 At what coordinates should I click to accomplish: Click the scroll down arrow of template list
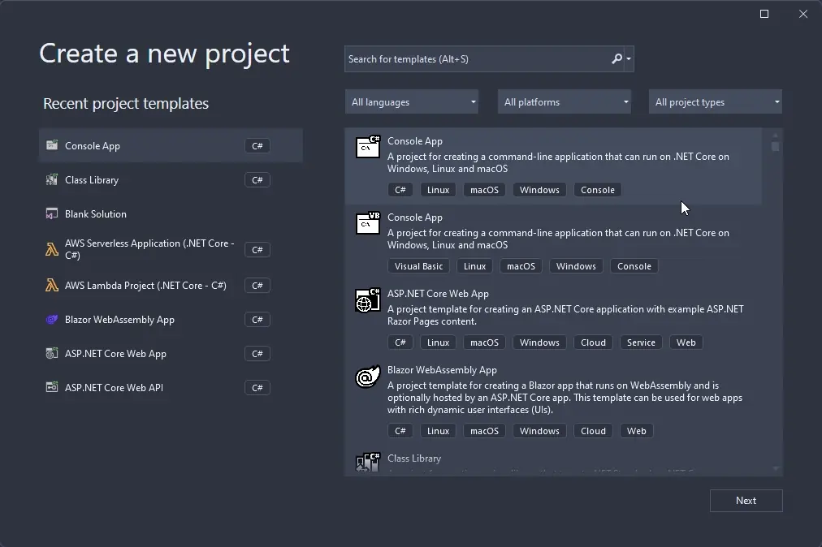776,469
